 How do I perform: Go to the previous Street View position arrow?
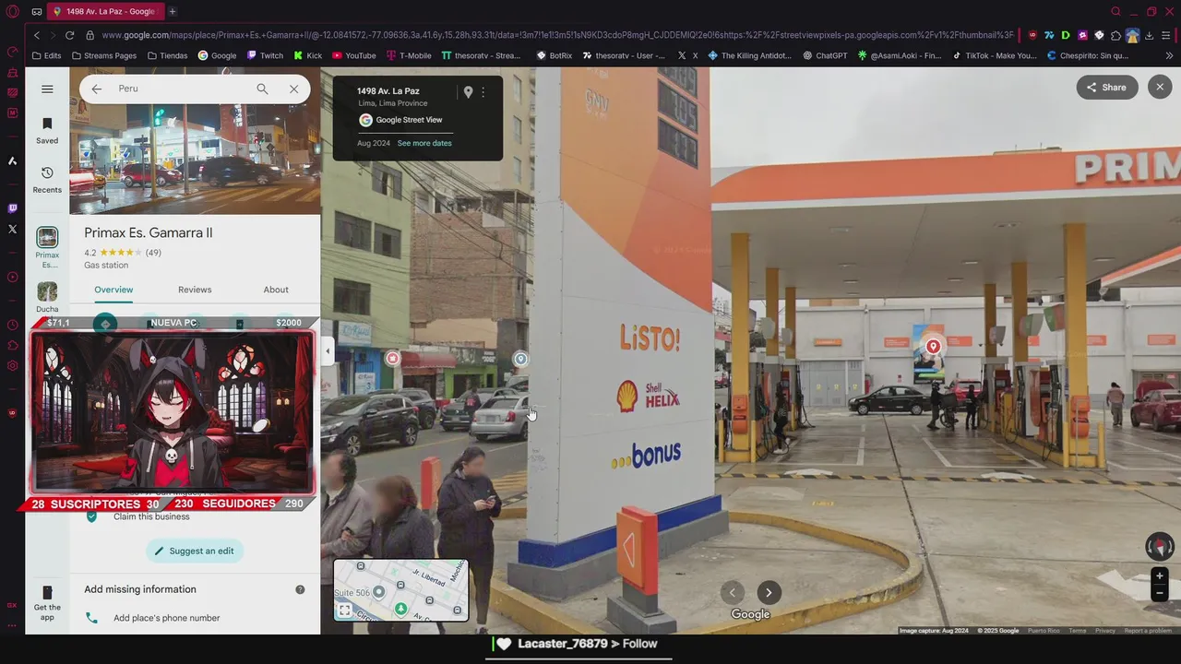tap(733, 593)
